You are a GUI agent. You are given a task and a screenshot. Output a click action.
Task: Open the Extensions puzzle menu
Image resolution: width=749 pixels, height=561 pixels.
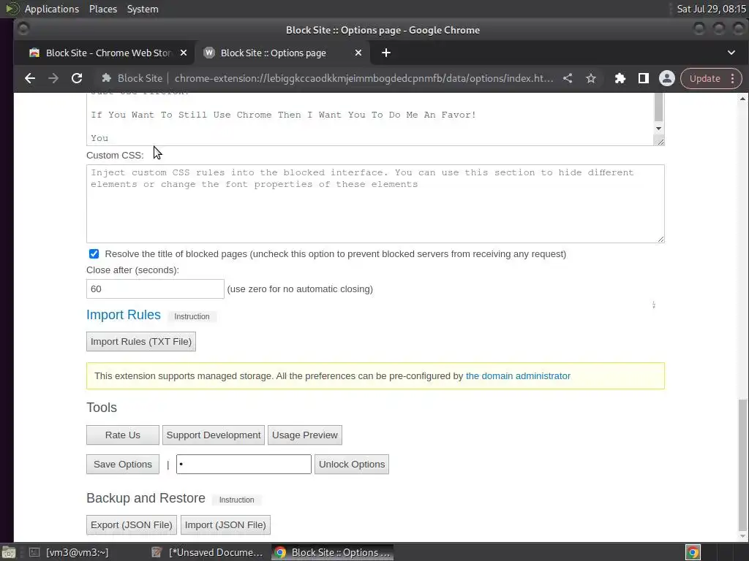[620, 78]
